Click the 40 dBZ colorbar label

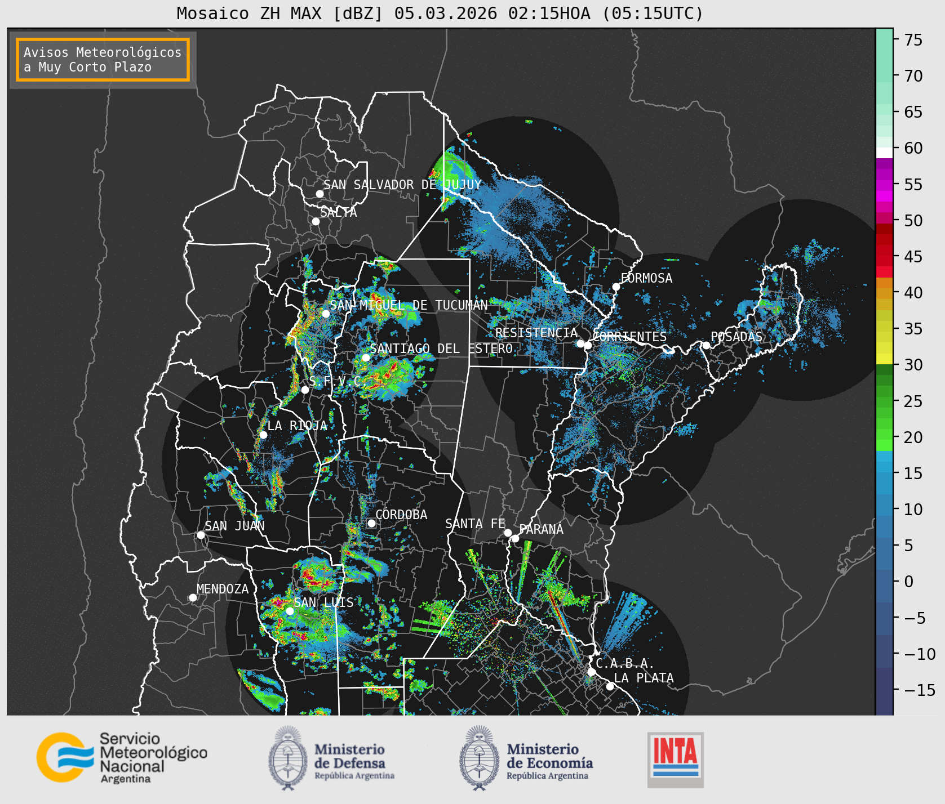point(913,293)
